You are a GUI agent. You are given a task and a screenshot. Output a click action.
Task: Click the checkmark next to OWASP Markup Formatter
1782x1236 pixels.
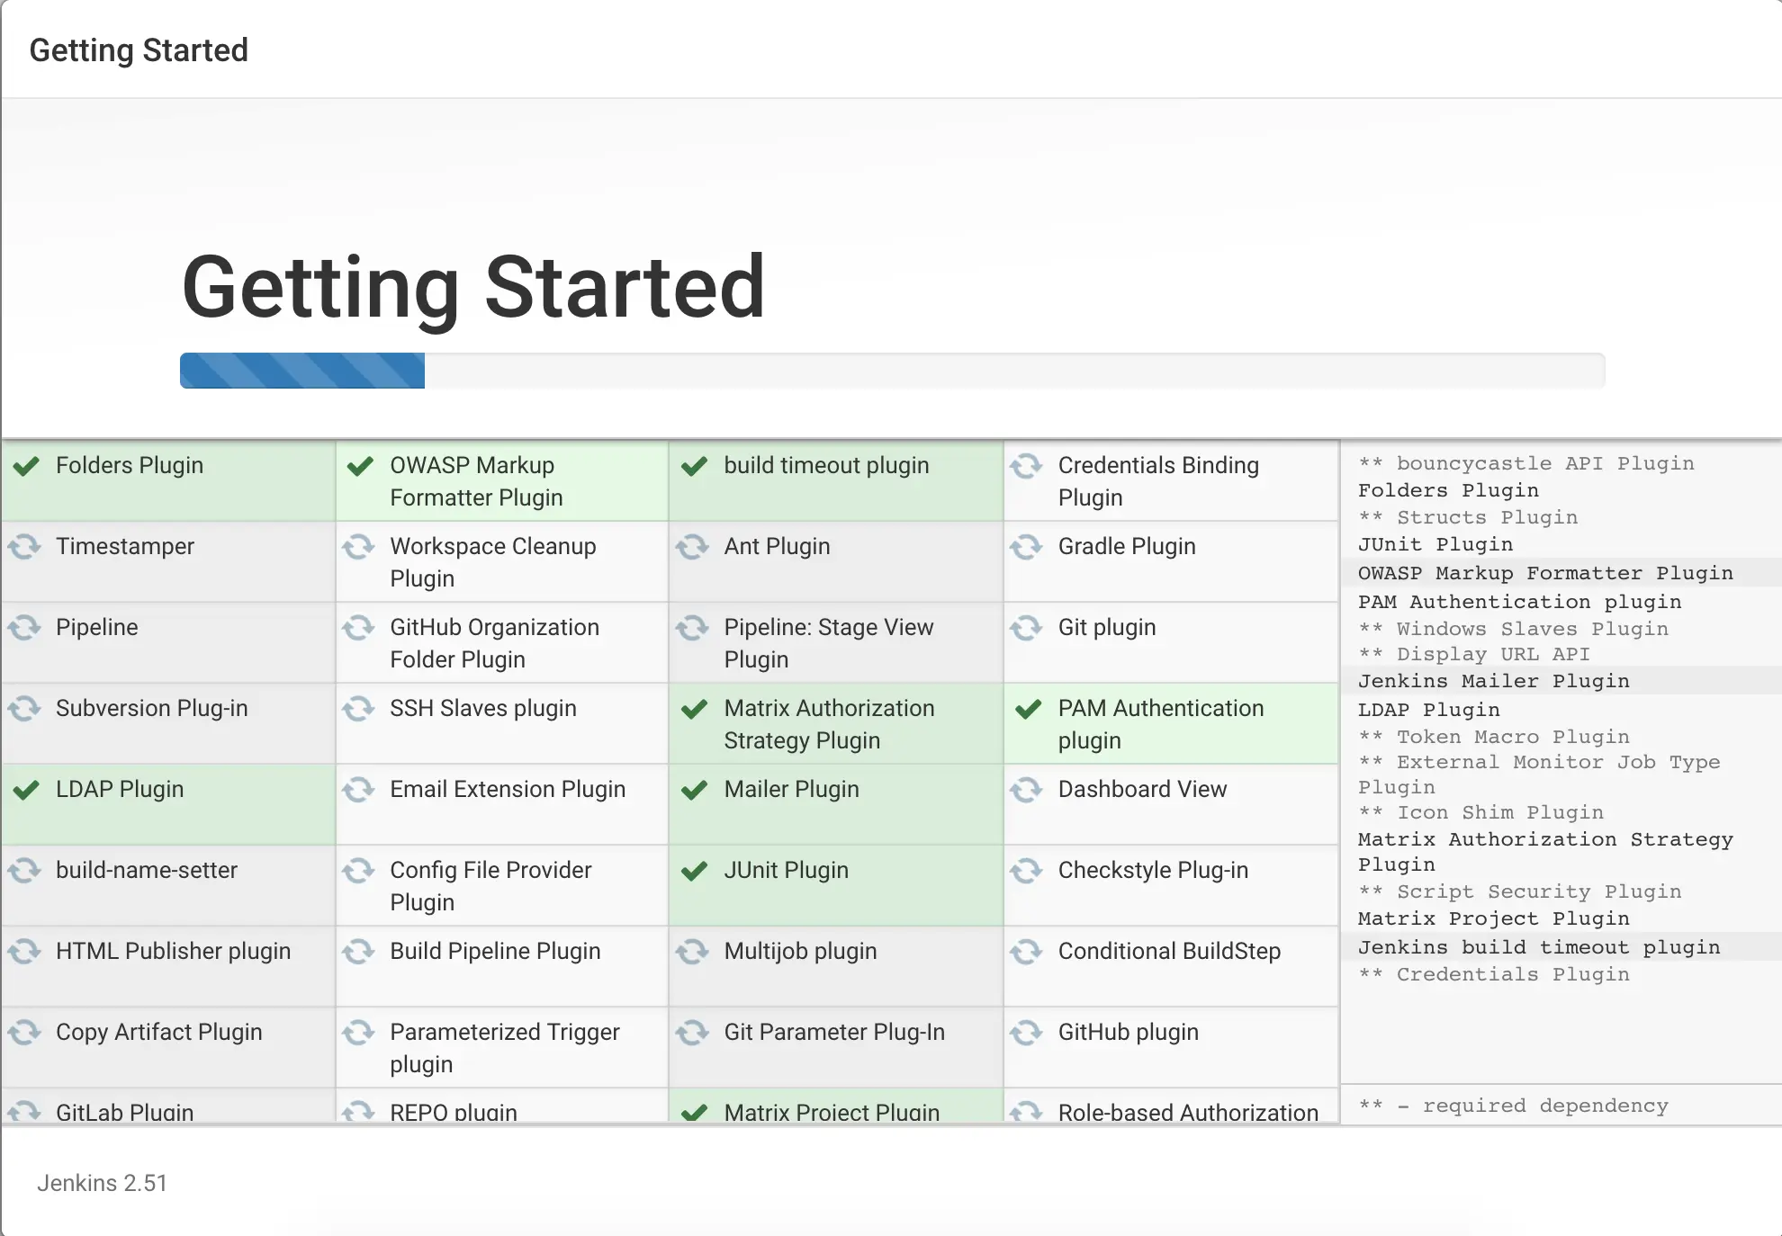point(360,466)
